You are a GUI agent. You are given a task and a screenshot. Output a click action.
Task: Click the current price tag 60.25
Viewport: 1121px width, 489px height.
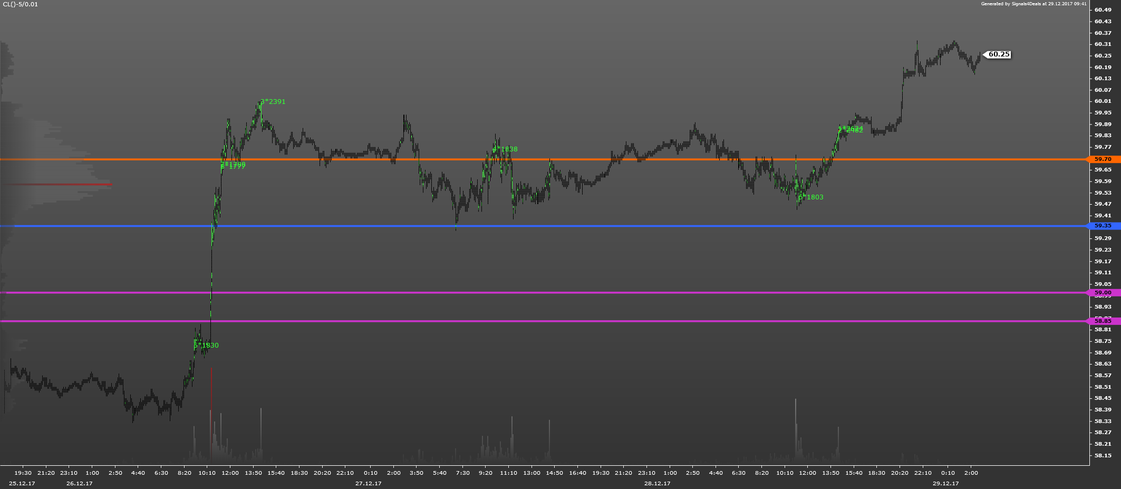[x=998, y=54]
